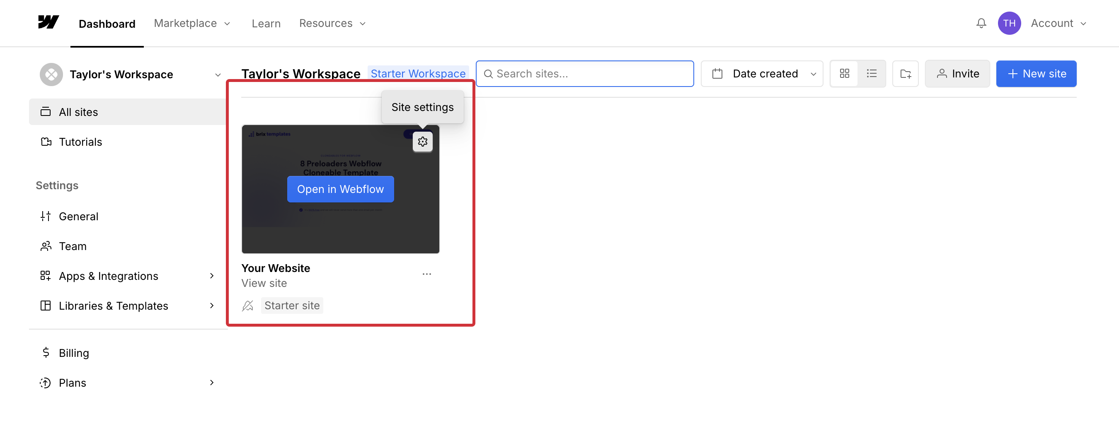Click the Invite button
This screenshot has height=438, width=1119.
957,74
